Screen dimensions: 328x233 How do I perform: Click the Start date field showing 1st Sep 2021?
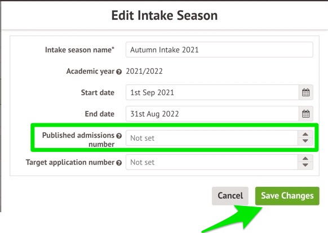[212, 92]
